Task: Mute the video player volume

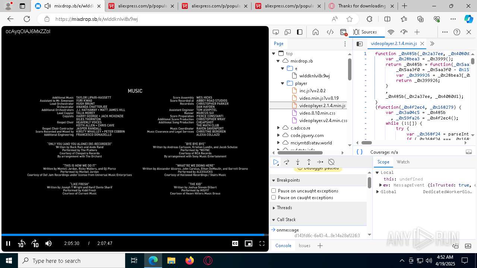Action: [x=48, y=243]
